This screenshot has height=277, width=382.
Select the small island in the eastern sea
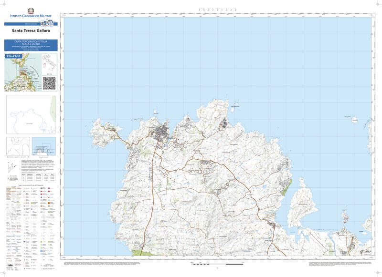pyautogui.click(x=354, y=120)
